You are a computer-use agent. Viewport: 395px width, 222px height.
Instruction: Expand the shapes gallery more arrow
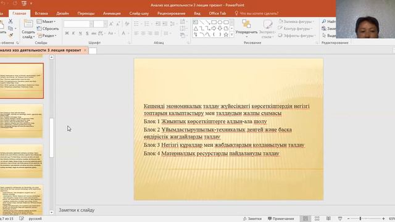pos(232,35)
